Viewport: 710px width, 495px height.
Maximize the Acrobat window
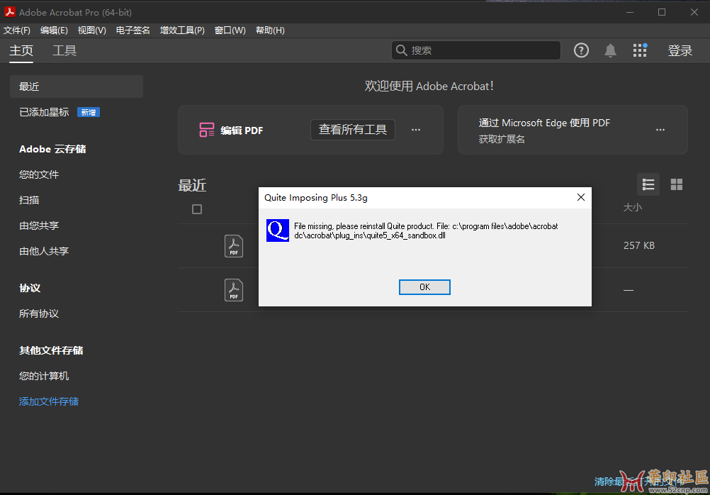pos(662,12)
